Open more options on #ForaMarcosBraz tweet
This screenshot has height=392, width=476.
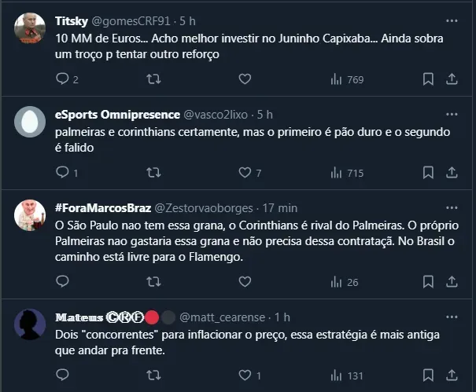coord(452,208)
